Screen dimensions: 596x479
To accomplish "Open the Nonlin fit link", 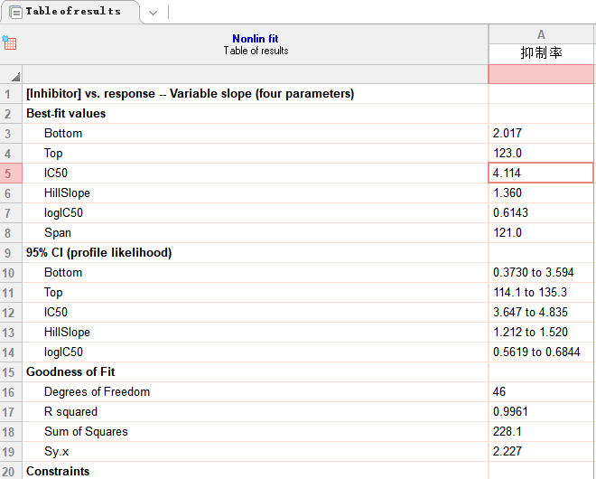I will 256,39.
